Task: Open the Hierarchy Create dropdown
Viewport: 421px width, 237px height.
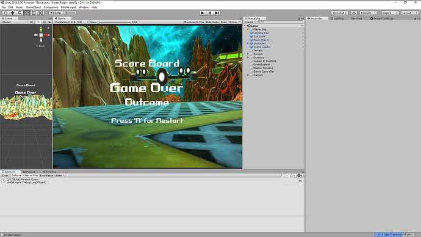Action: click(250, 22)
